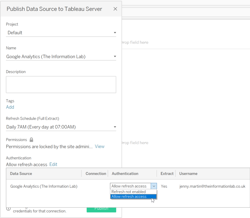Edit authentication using the Edit link
This screenshot has width=250, height=218.
coord(53,164)
